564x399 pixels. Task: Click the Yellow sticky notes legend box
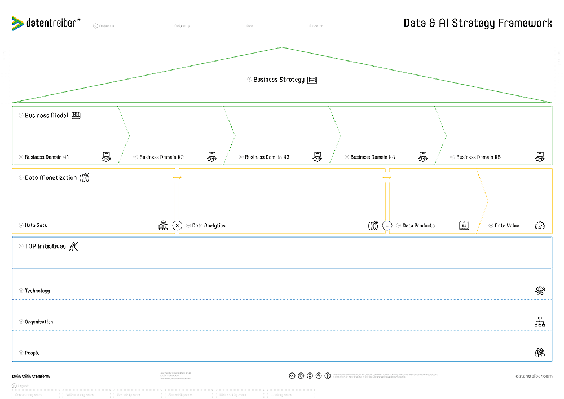click(87, 394)
